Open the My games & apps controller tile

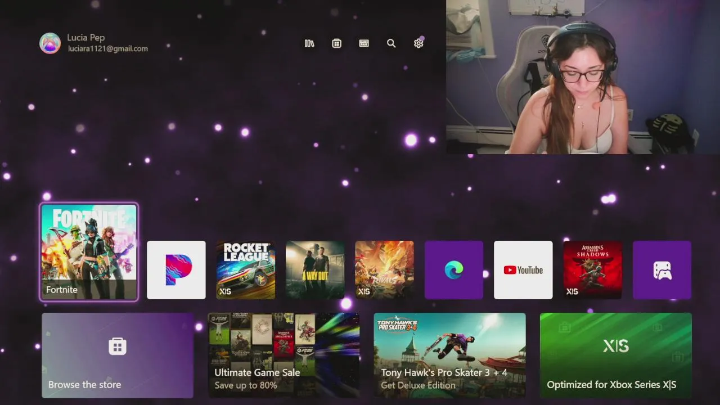pos(662,270)
